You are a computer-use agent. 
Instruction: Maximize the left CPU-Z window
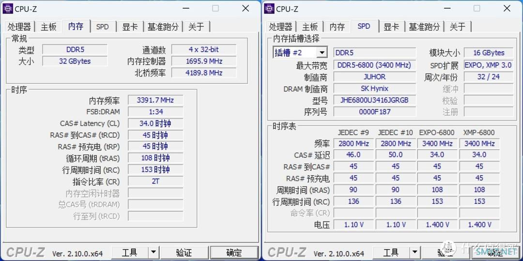(216, 8)
